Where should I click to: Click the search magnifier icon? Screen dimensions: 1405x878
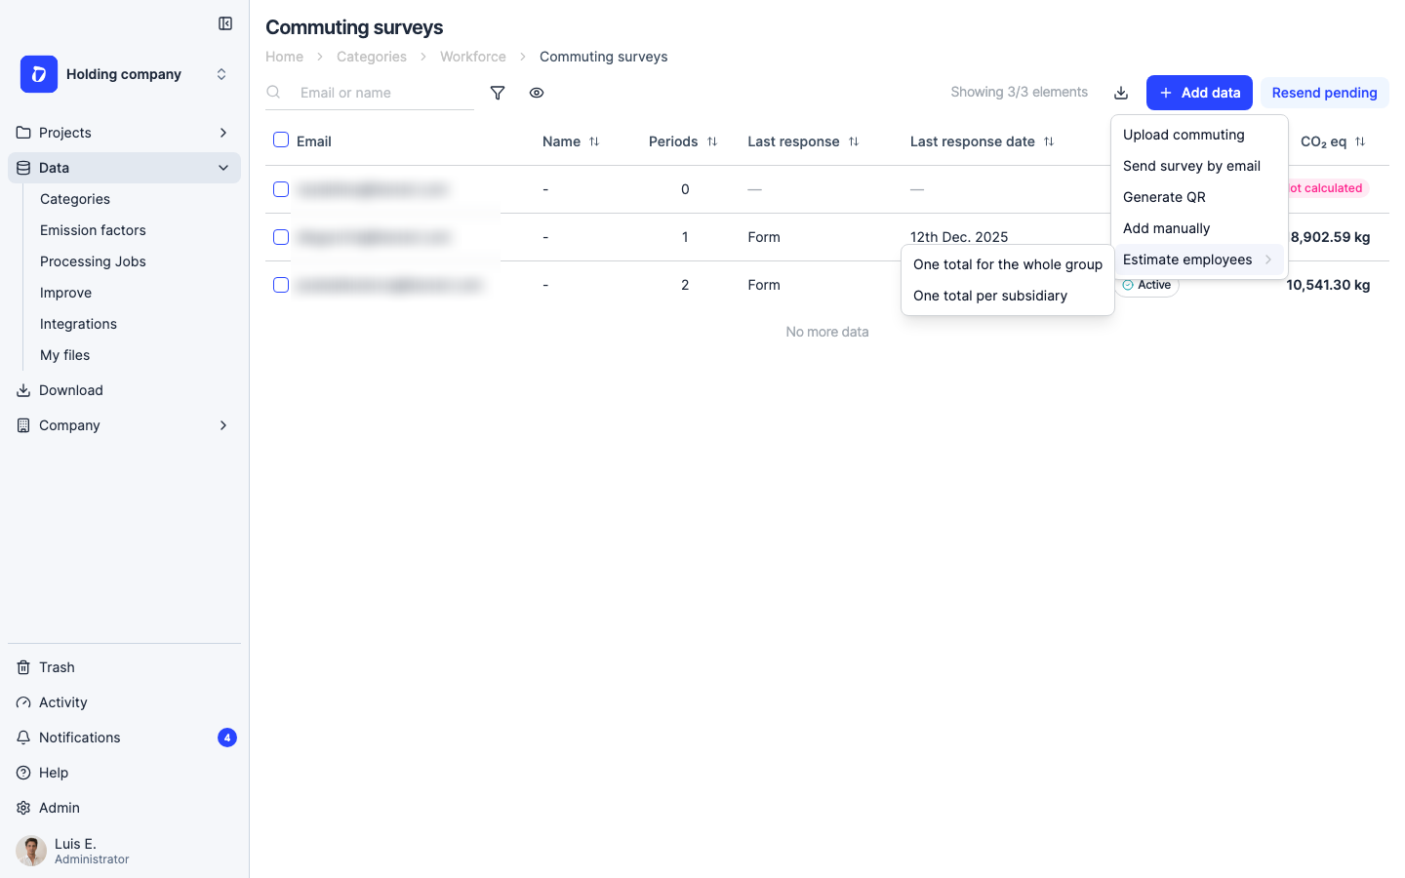(274, 92)
